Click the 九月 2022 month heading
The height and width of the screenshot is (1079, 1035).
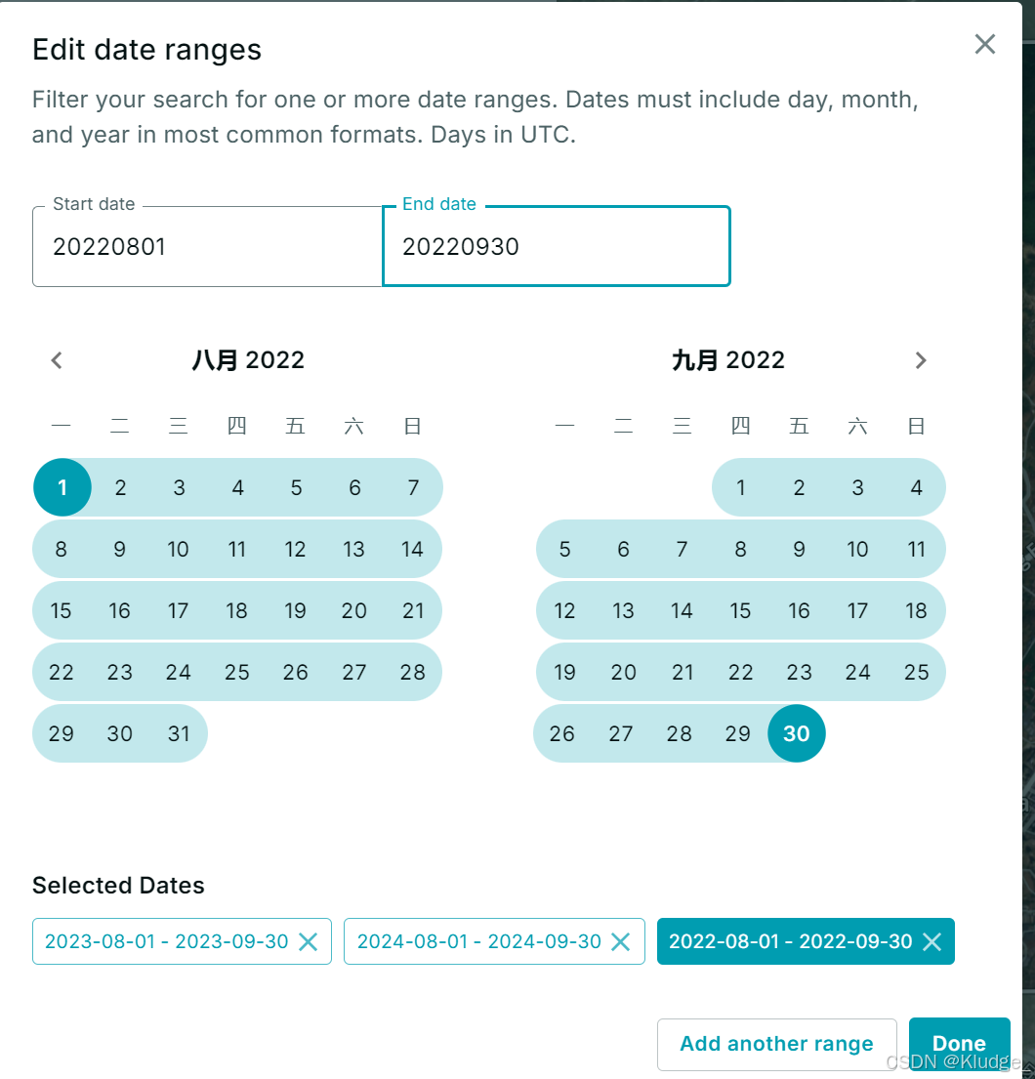point(728,360)
